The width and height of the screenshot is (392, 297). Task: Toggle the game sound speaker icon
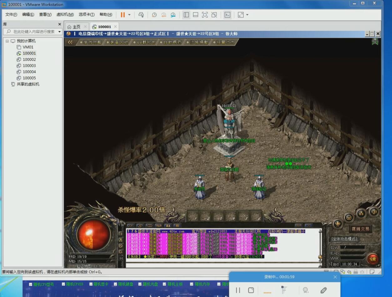[374, 212]
